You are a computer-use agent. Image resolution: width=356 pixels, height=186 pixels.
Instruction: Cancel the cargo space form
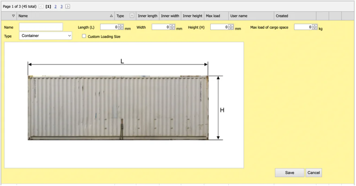coord(314,172)
